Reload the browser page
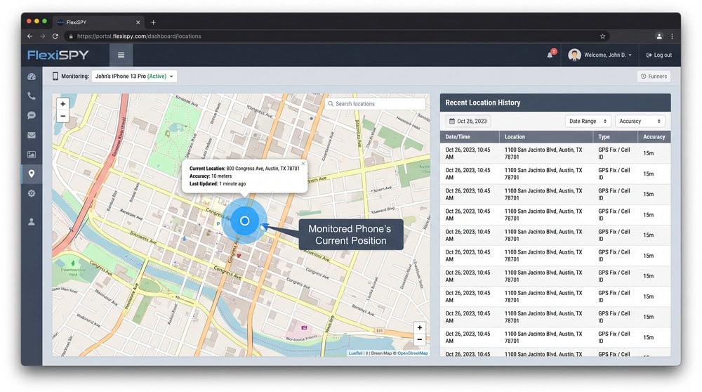The width and height of the screenshot is (702, 392). pos(55,37)
